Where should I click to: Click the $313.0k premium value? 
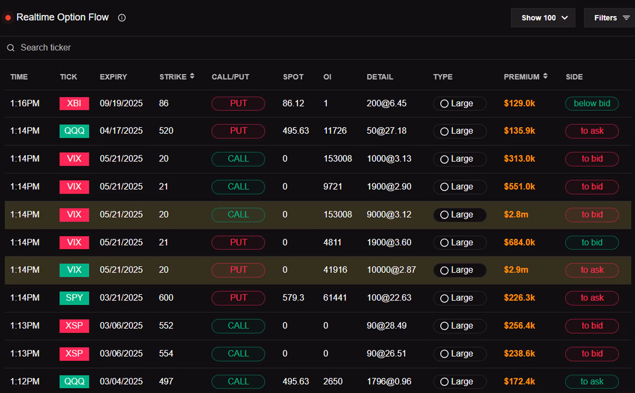(x=519, y=159)
